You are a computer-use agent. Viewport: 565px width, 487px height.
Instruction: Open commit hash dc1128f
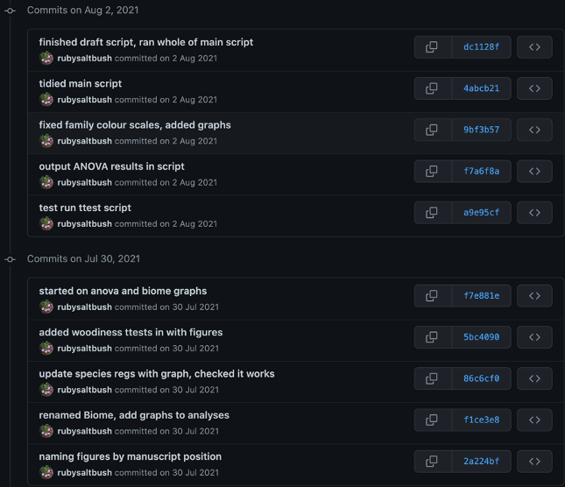pyautogui.click(x=481, y=47)
